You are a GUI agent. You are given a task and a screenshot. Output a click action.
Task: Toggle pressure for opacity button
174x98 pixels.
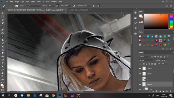[57, 6]
